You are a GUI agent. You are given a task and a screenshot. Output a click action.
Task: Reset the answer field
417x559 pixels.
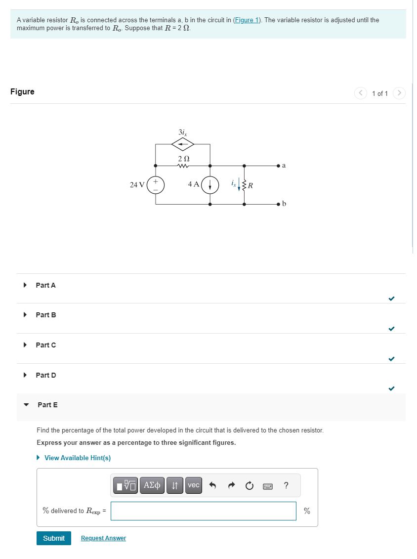[250, 485]
